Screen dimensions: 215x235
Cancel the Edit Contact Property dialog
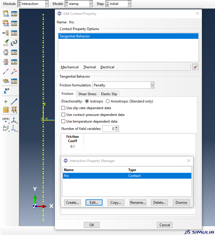pos(165,225)
